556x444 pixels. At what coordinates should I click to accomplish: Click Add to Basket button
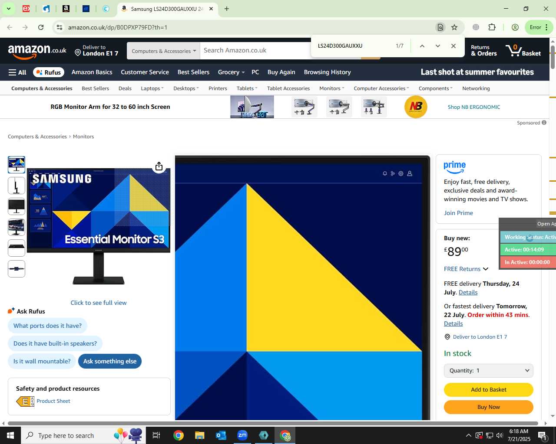coord(488,390)
